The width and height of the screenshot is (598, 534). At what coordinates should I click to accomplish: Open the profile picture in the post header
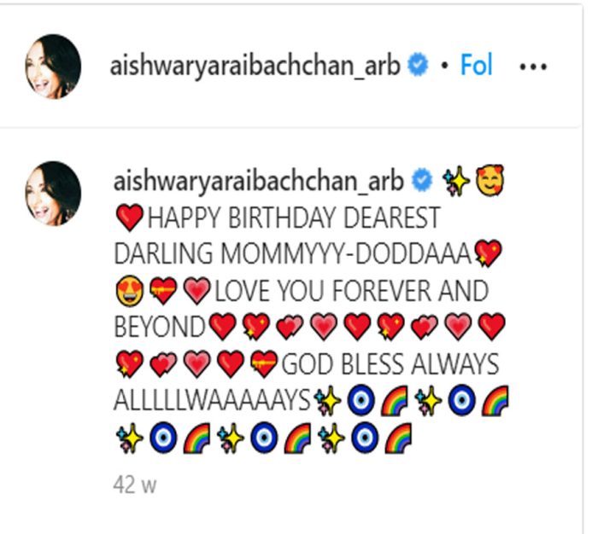click(x=53, y=67)
